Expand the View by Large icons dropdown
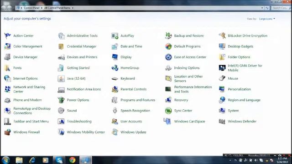Image resolution: width=292 pixels, height=164 pixels. [267, 19]
